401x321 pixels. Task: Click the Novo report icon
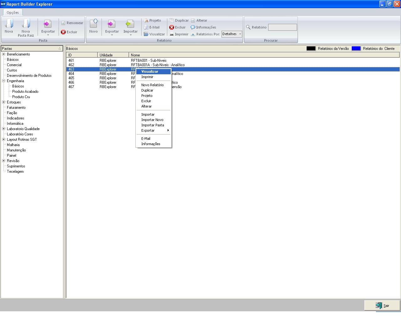[93, 24]
